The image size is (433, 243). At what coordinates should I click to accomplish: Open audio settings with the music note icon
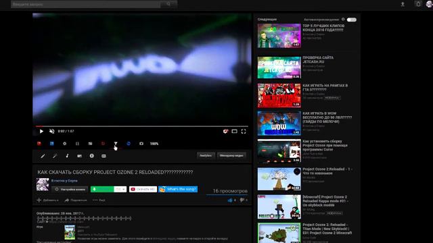[x=67, y=156]
